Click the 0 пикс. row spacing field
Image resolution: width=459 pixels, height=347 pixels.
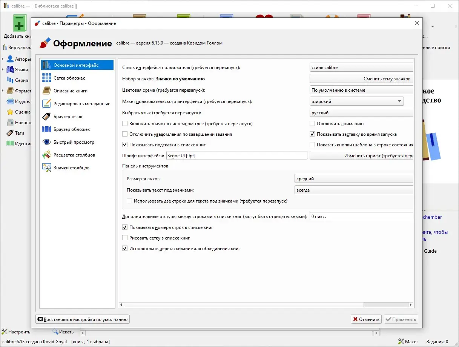coord(361,216)
